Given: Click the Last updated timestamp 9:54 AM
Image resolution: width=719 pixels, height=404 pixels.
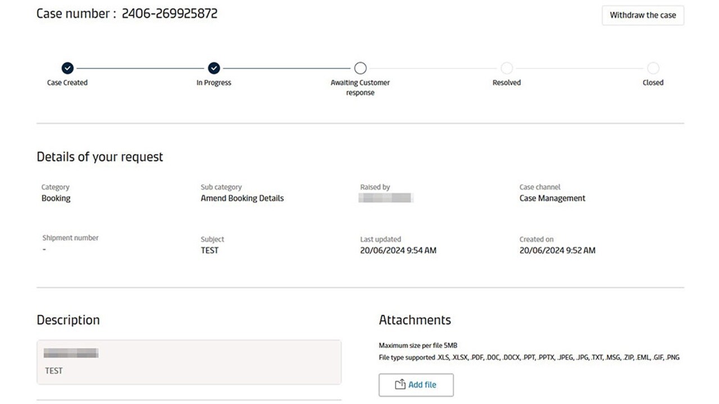Looking at the screenshot, I should pyautogui.click(x=398, y=251).
